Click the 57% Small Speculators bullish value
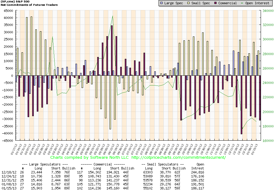The width and height of the screenshot is (276, 190). 177,176
